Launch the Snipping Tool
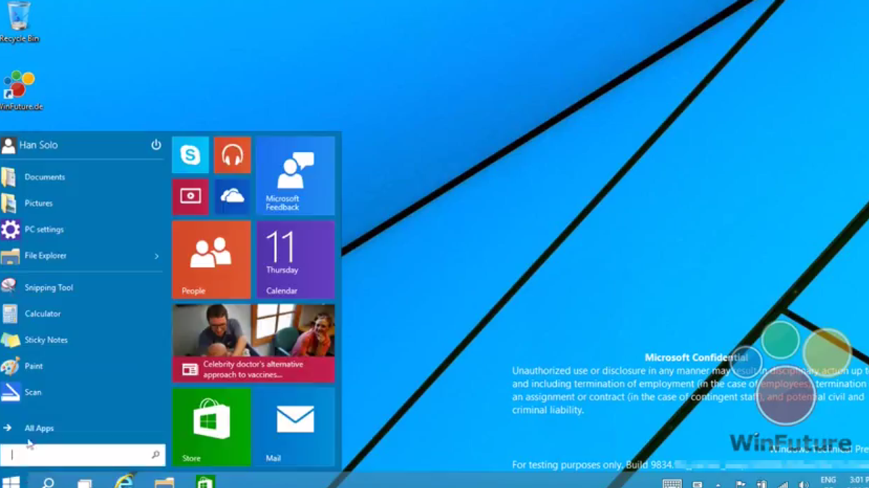This screenshot has width=869, height=488. pyautogui.click(x=81, y=287)
